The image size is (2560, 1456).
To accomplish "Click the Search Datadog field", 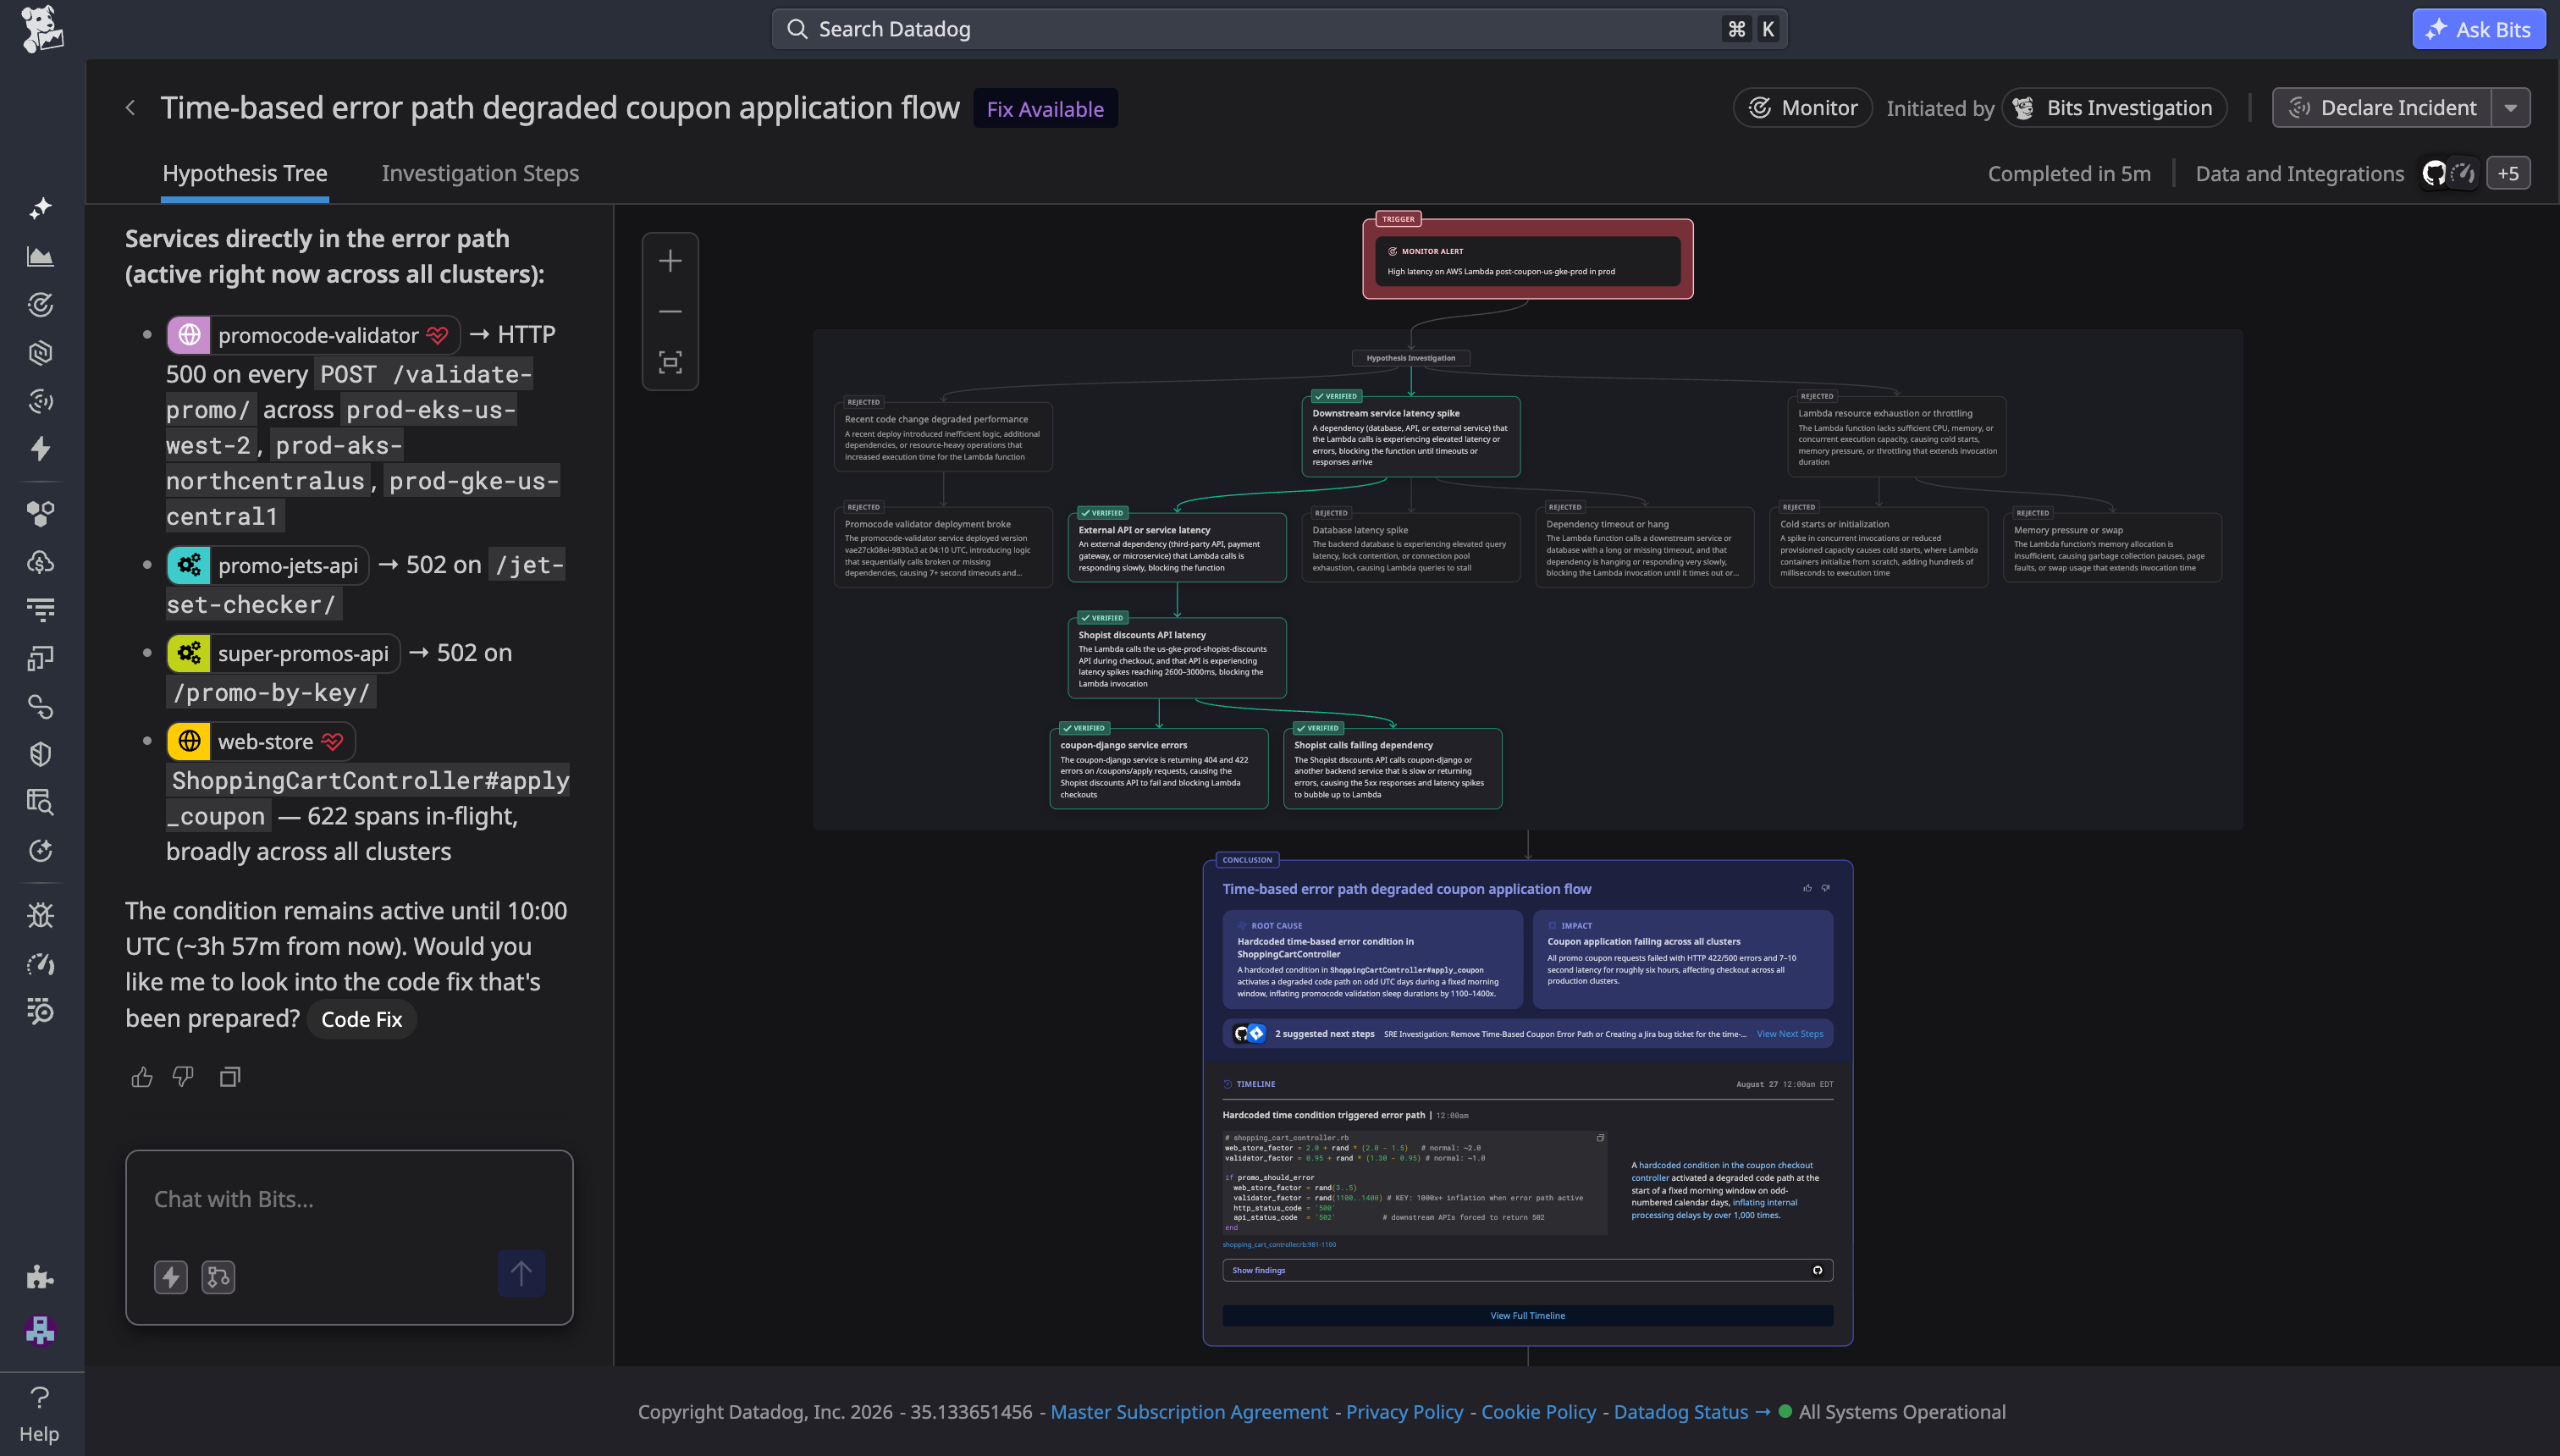I will point(1279,29).
